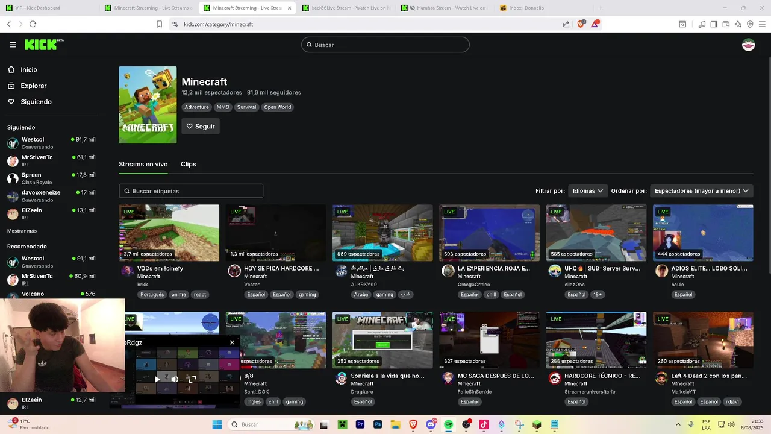This screenshot has width=771, height=434.
Task: Click the Seguir button
Action: pyautogui.click(x=201, y=126)
